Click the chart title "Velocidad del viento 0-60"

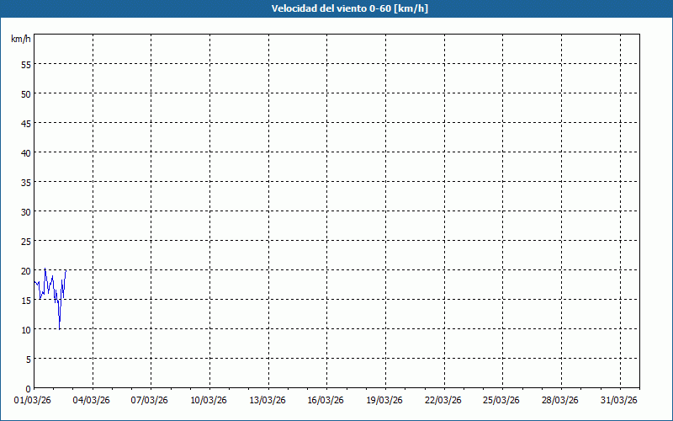coord(336,8)
